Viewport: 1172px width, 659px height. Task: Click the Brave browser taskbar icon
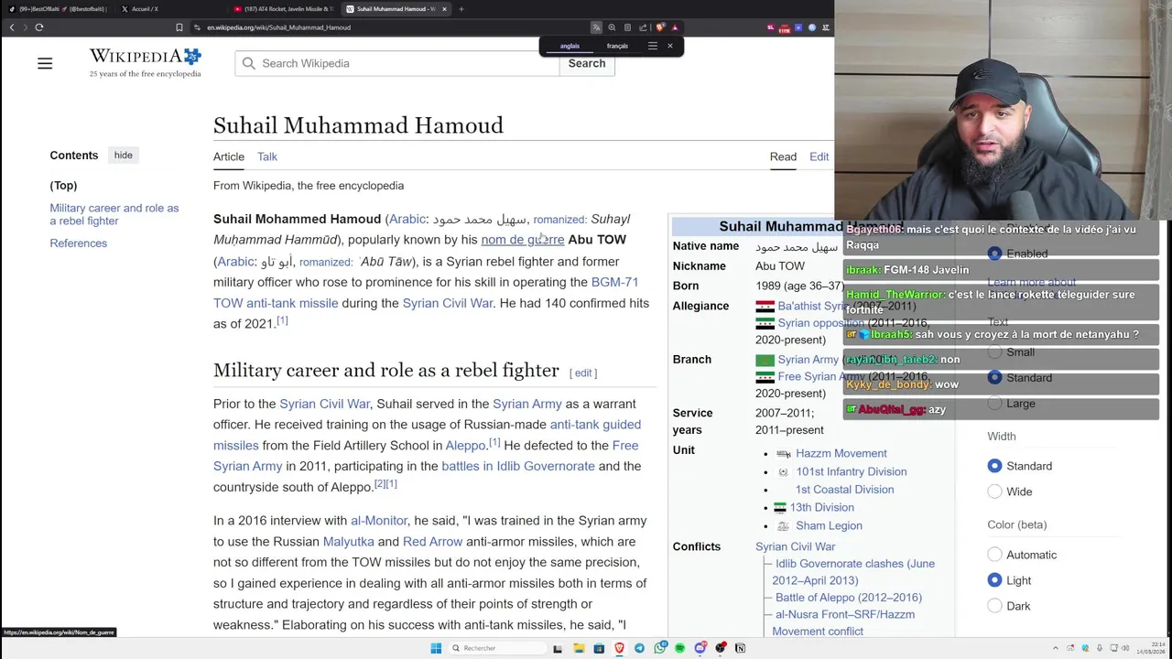coord(619,648)
